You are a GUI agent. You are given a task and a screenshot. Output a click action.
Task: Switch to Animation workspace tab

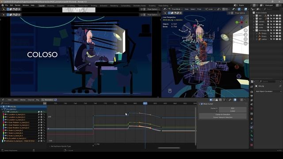coord(103,6)
